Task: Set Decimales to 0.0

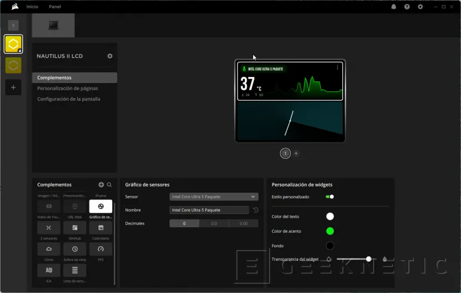Action: 214,223
